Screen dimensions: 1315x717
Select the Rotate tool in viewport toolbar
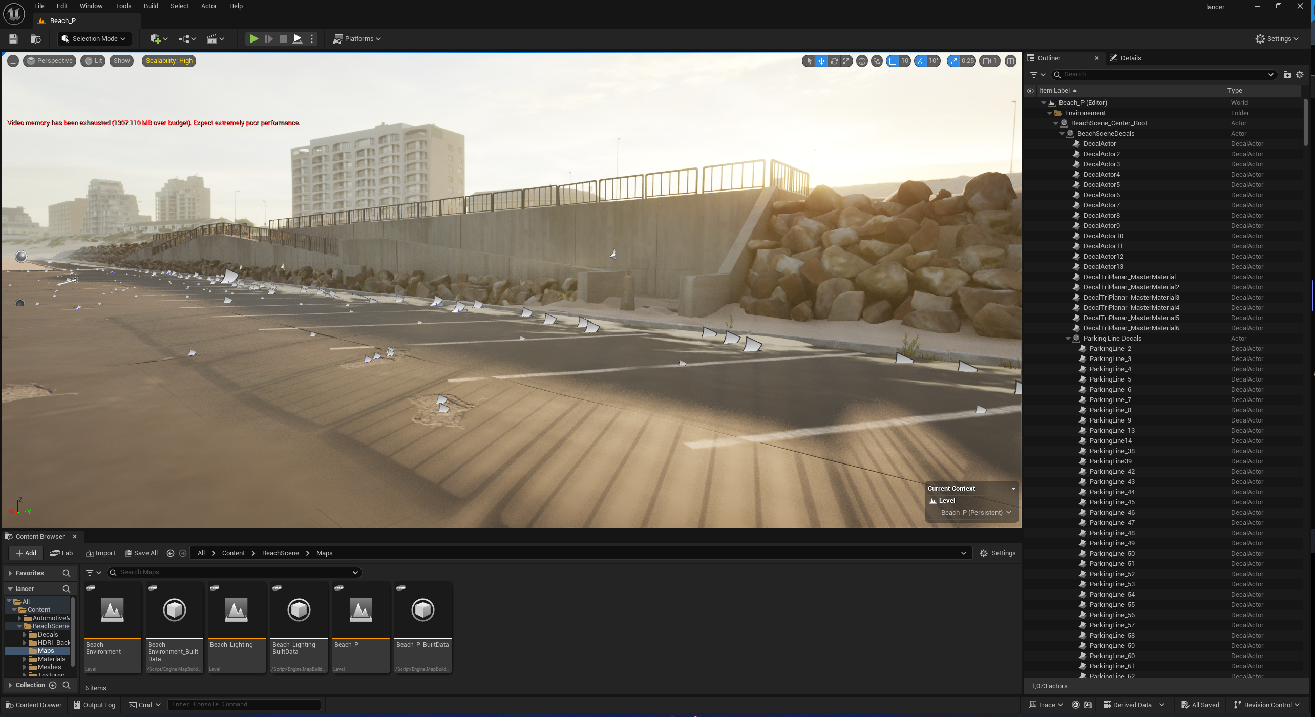click(834, 61)
